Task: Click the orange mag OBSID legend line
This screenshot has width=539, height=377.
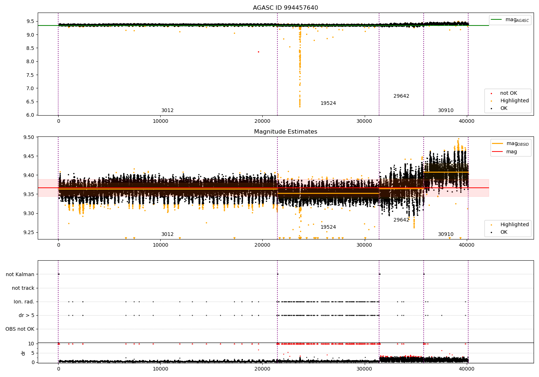Action: (498, 144)
